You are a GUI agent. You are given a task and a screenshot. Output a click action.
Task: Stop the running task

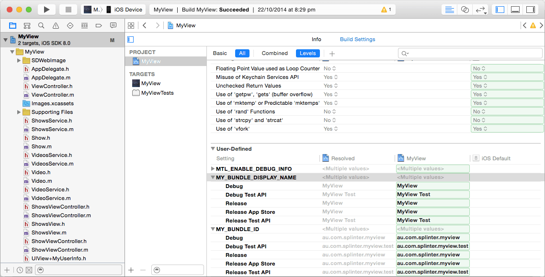point(68,10)
